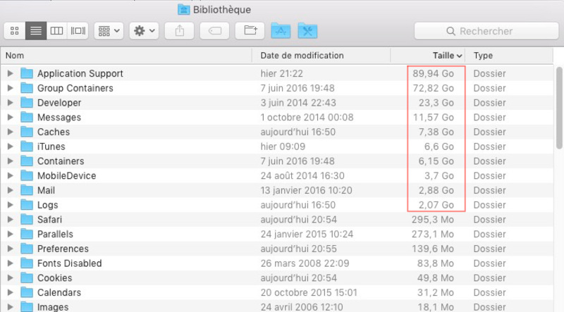Select the Application Support folder icon
Image resolution: width=564 pixels, height=312 pixels.
point(27,73)
